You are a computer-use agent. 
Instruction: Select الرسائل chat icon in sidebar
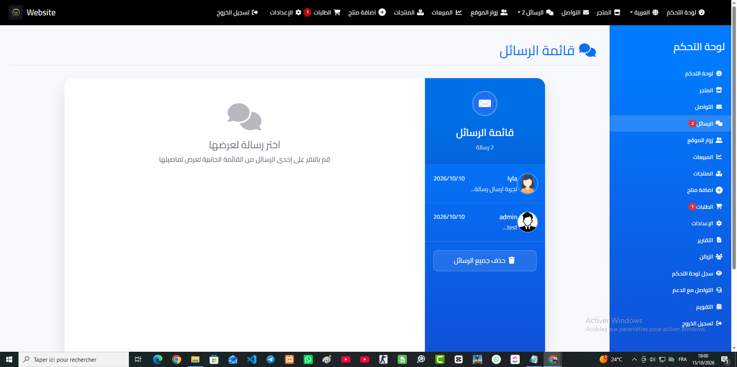pos(719,123)
